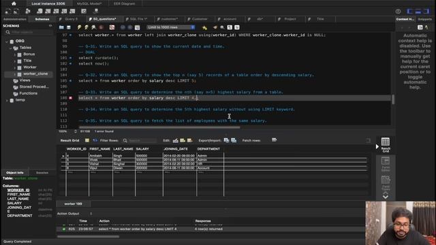This screenshot has width=436, height=245.
Task: Expand the temp schema node
Action: [x=7, y=100]
